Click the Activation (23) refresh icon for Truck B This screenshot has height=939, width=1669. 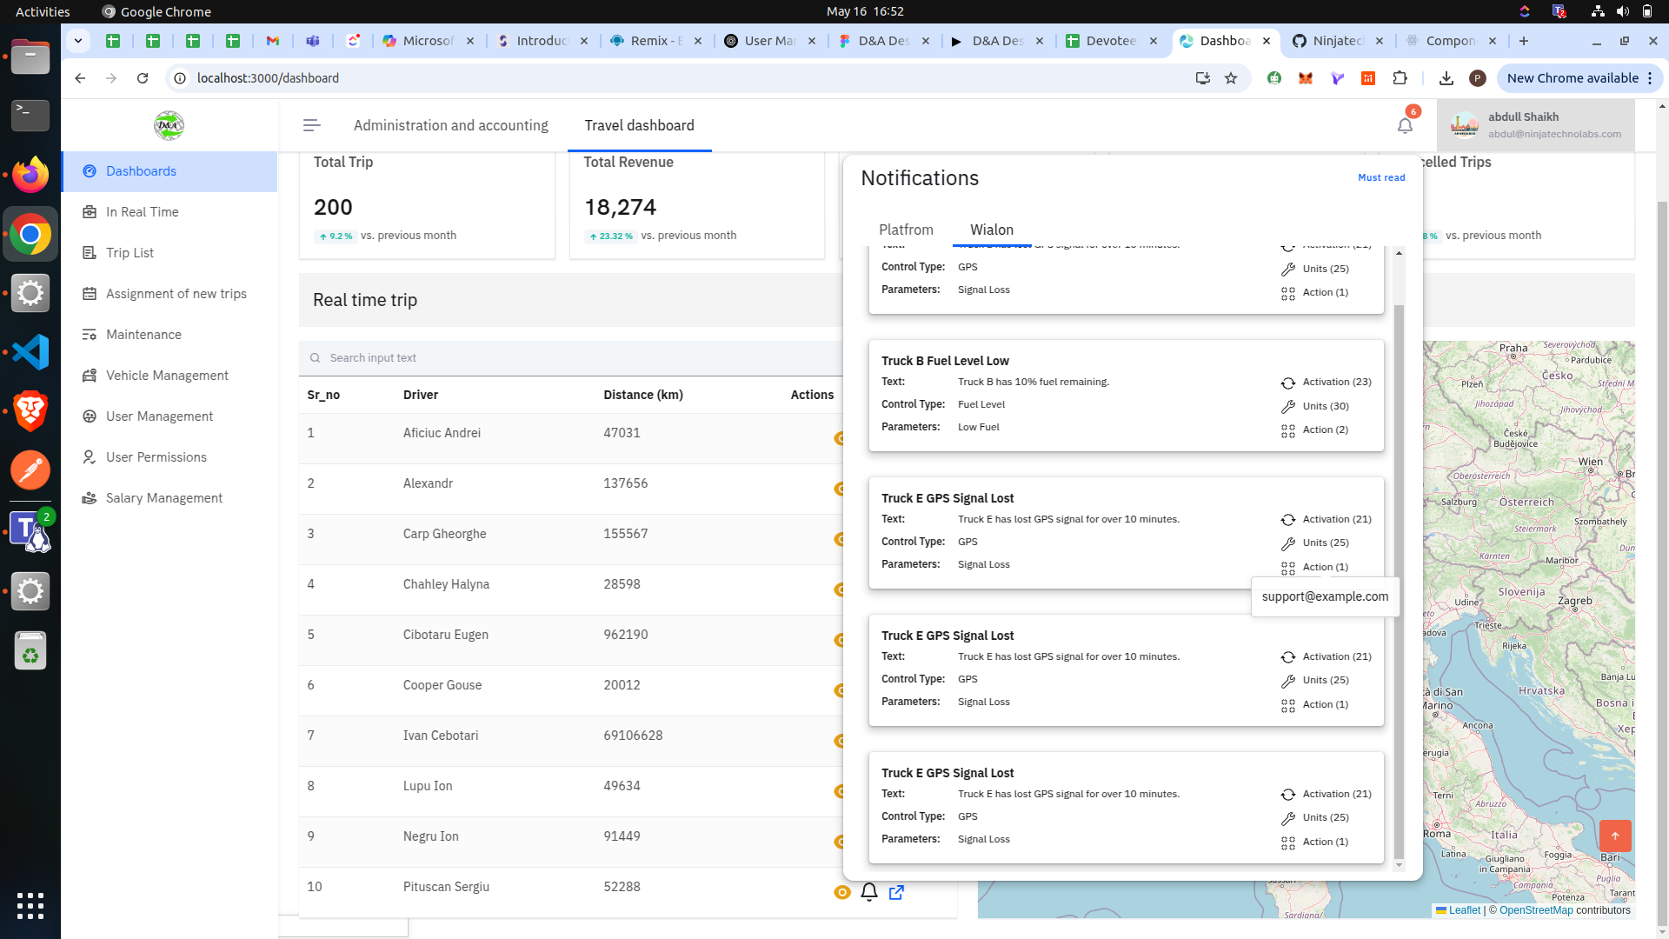[x=1287, y=383]
